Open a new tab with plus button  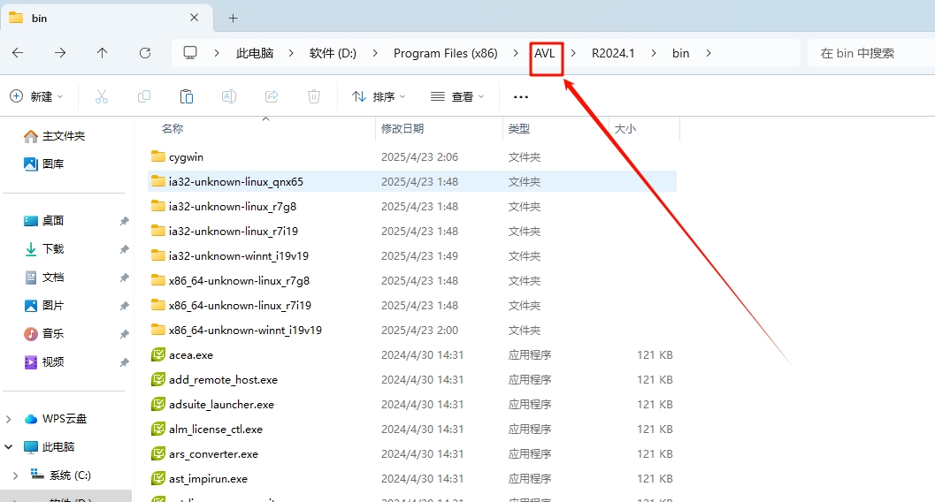(x=234, y=19)
